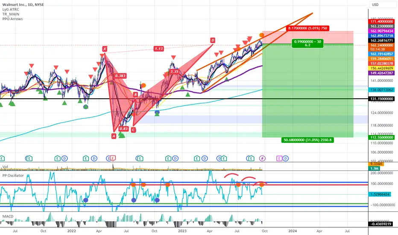Open the November 2021 earnings E icon
The width and height of the screenshot is (398, 235).
[58, 159]
